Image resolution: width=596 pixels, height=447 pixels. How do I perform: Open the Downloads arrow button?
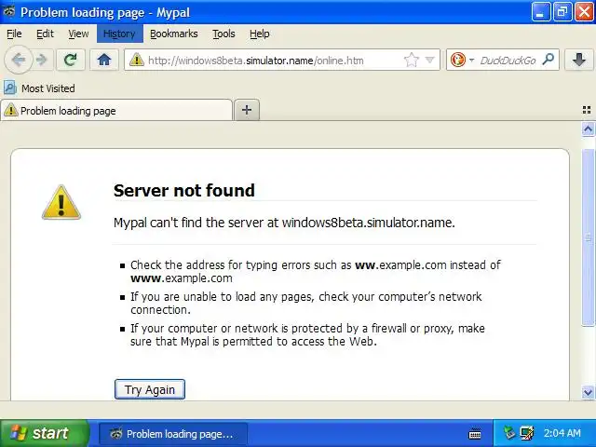(578, 60)
